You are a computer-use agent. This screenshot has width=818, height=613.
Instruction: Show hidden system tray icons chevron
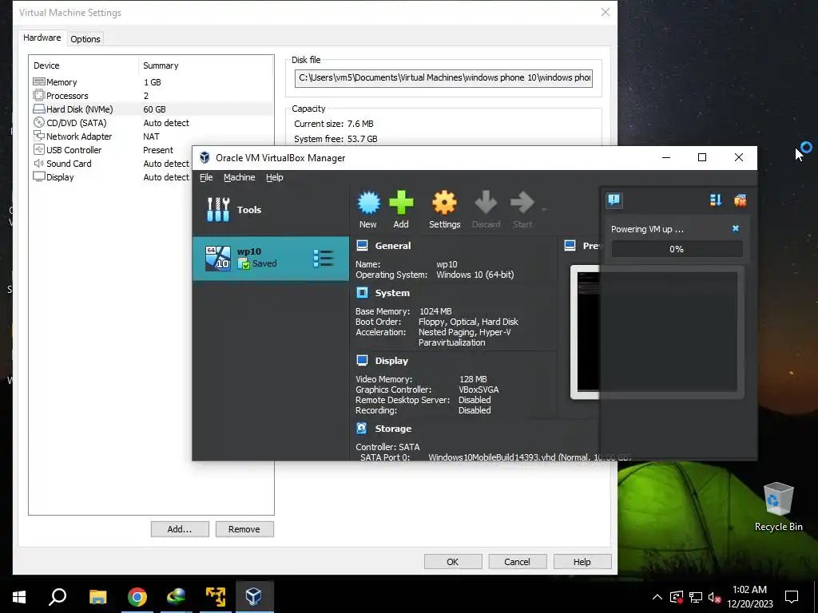pyautogui.click(x=657, y=597)
